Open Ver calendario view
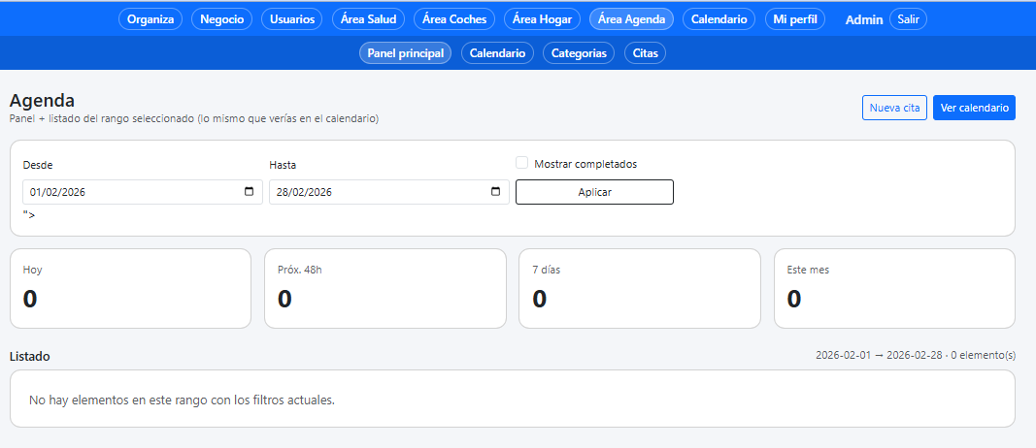 974,108
